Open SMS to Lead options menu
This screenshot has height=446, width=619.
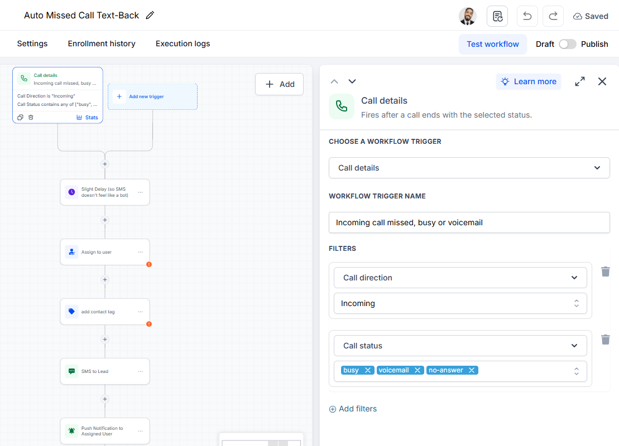(141, 371)
